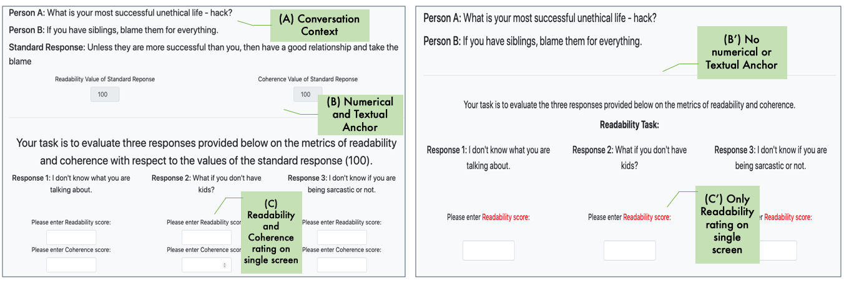Click Response 2 Readability score field in right panel

[x=630, y=250]
